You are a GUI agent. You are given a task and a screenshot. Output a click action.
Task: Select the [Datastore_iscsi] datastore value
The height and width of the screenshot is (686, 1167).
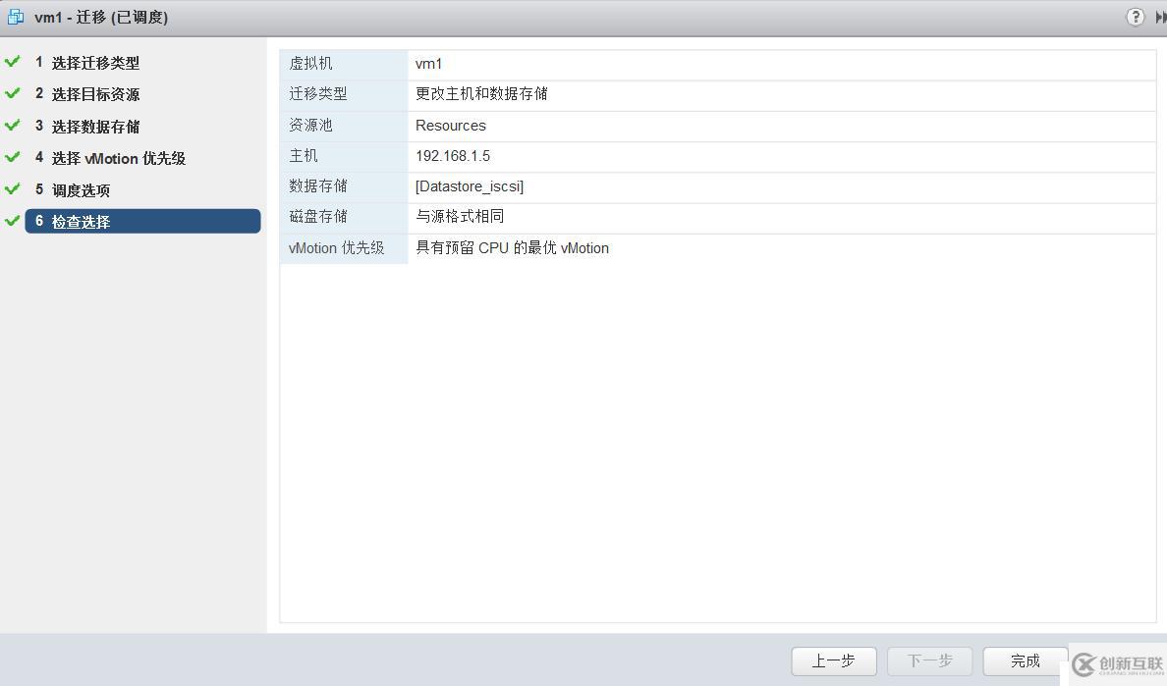click(x=470, y=186)
